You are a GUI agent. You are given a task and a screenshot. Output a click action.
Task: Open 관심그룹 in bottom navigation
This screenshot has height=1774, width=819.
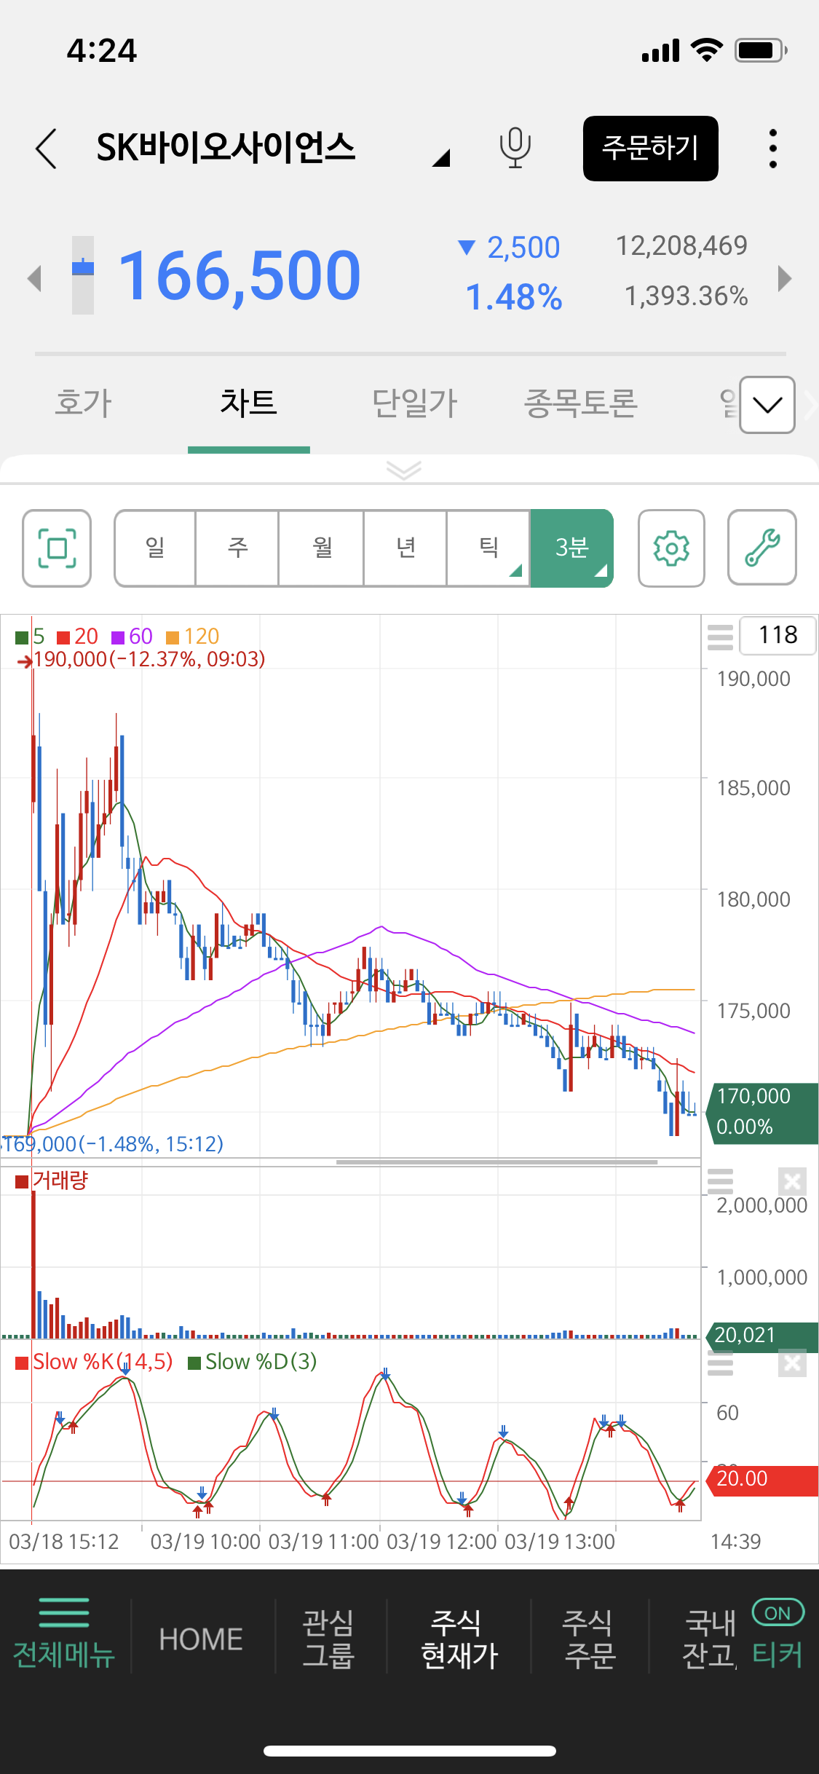coord(328,1639)
